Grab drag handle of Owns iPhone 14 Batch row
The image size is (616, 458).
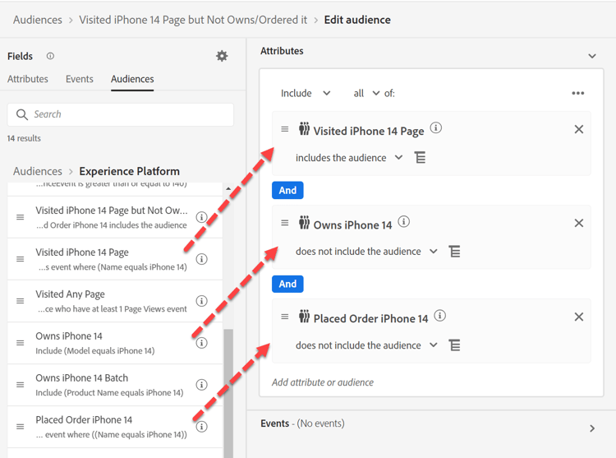(x=20, y=385)
